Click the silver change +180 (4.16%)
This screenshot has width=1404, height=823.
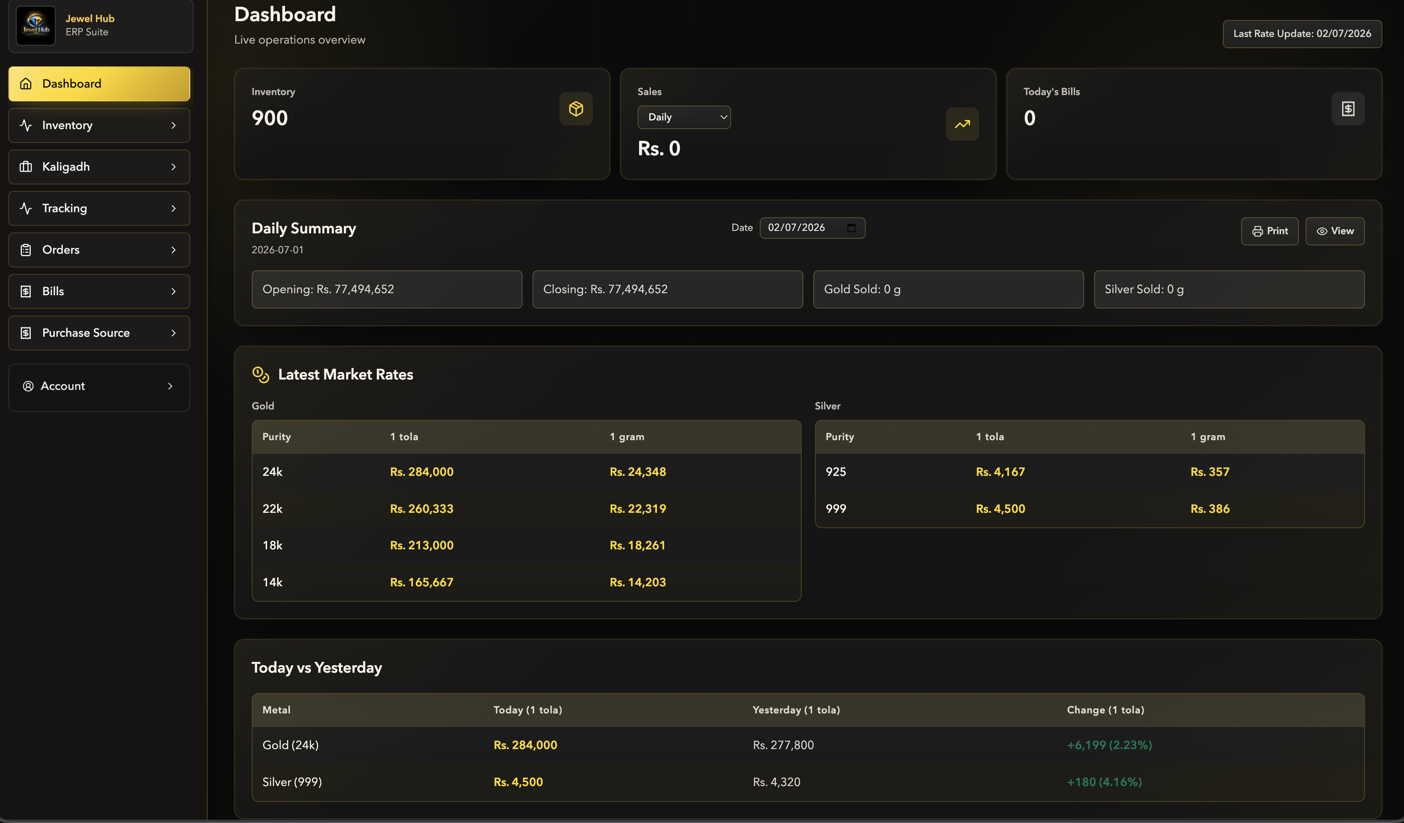click(1104, 782)
